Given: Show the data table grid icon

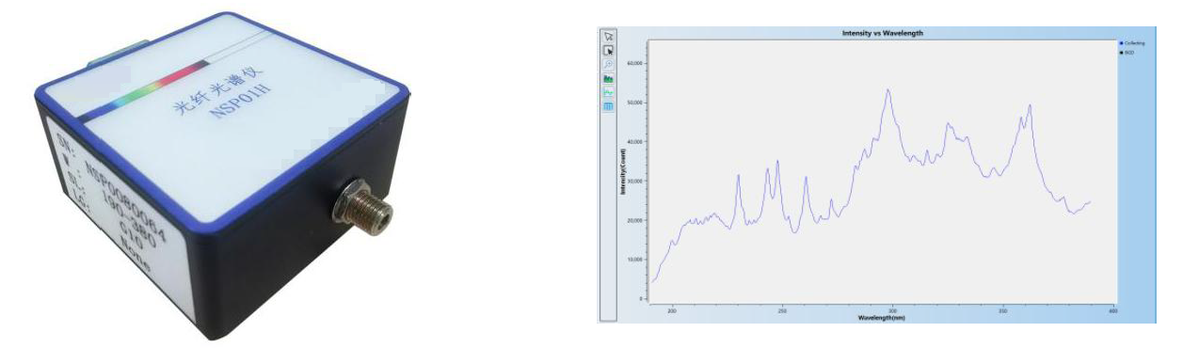Looking at the screenshot, I should pos(608,106).
